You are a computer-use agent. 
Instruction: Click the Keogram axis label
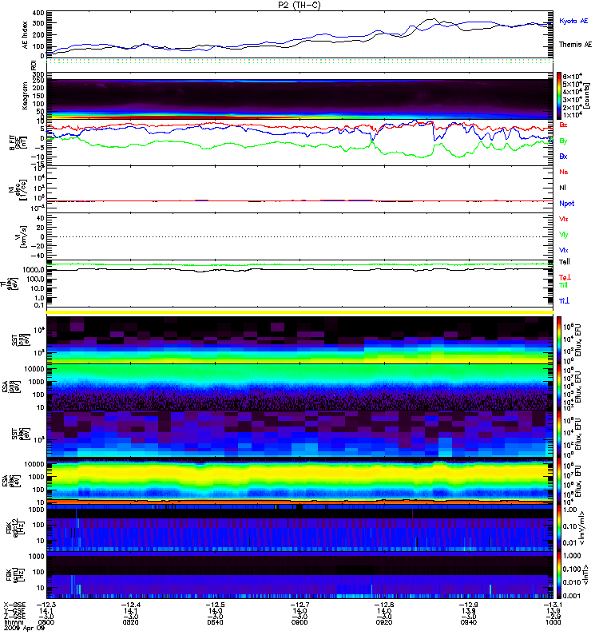25,95
